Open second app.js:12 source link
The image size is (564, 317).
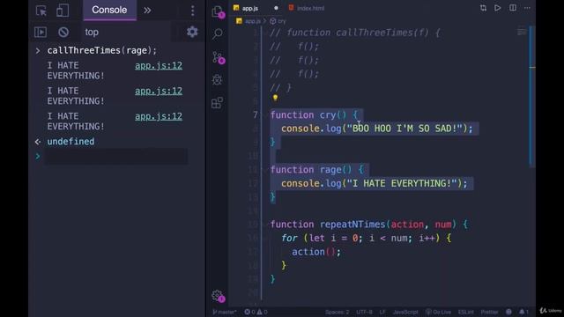[x=159, y=91]
